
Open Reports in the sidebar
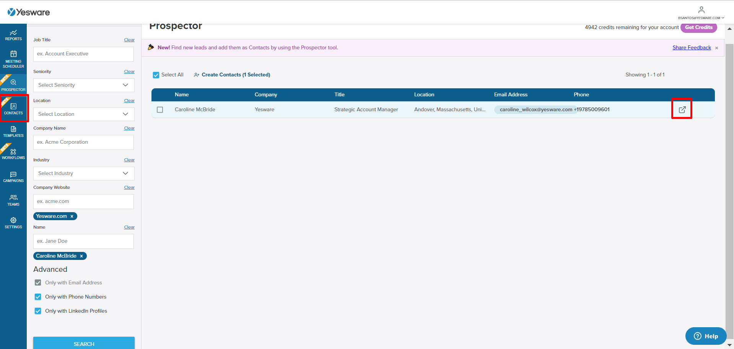[x=13, y=35]
